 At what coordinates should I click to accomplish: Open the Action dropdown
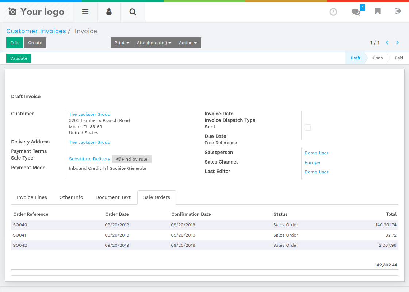(x=188, y=43)
